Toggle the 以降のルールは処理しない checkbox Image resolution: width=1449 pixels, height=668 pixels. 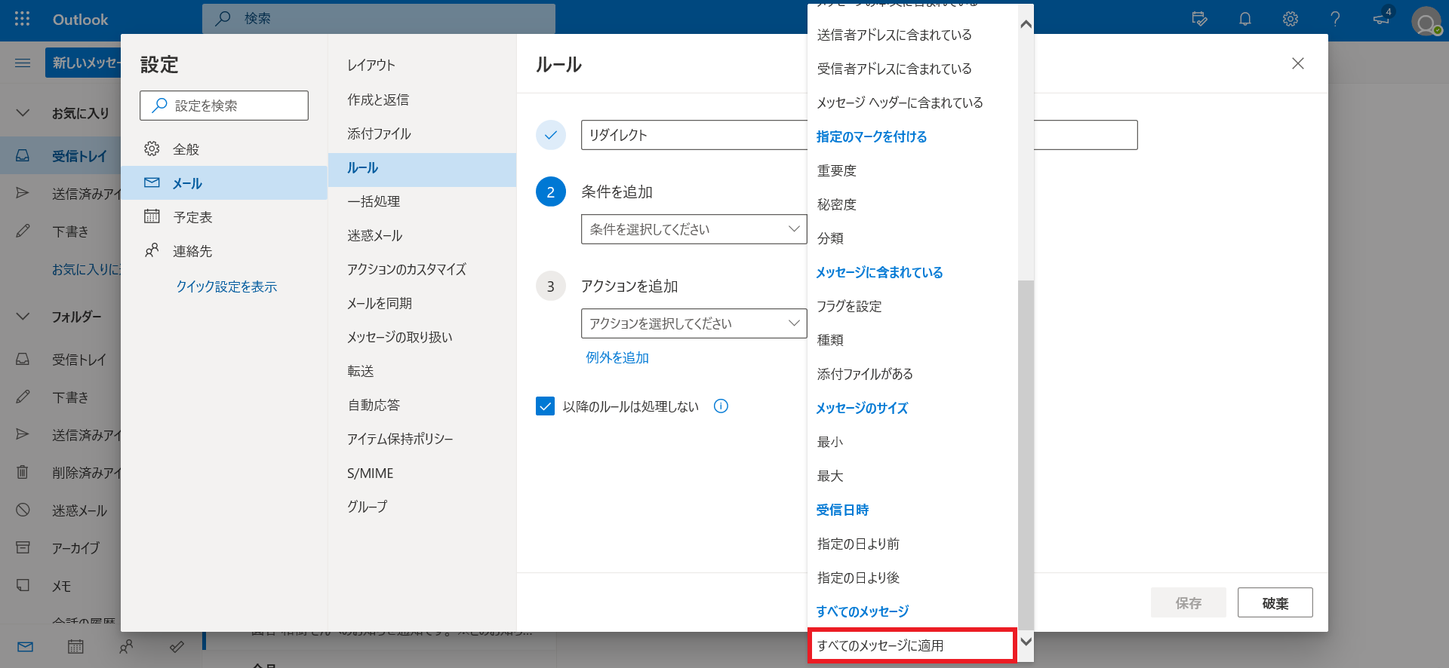545,406
